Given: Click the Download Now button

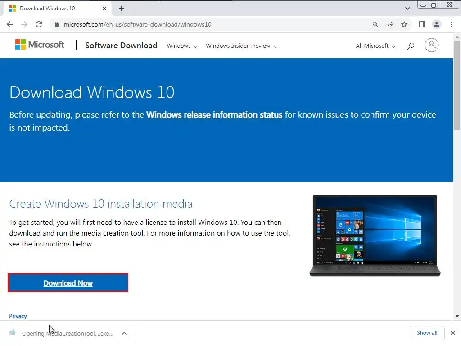Looking at the screenshot, I should pos(68,283).
